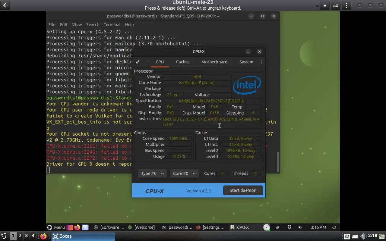Launch Firefox from the guest panel
386x241 pixels.
coord(77,227)
